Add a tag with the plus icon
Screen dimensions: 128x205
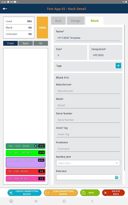click(x=118, y=66)
